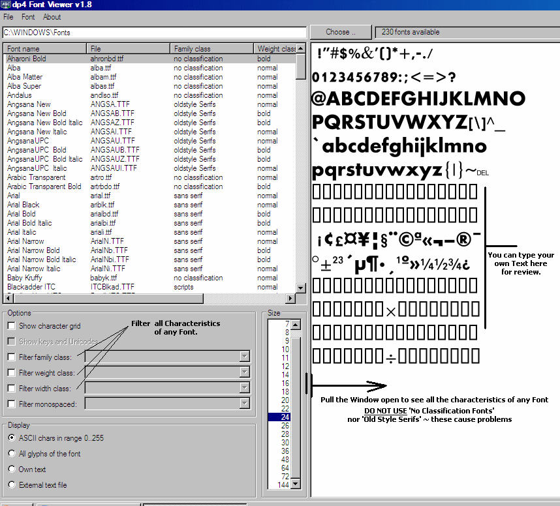Click the 230 fonts available status field
The width and height of the screenshot is (560, 506).
(467, 32)
